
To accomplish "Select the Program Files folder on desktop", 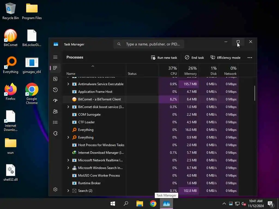I will click(x=32, y=11).
